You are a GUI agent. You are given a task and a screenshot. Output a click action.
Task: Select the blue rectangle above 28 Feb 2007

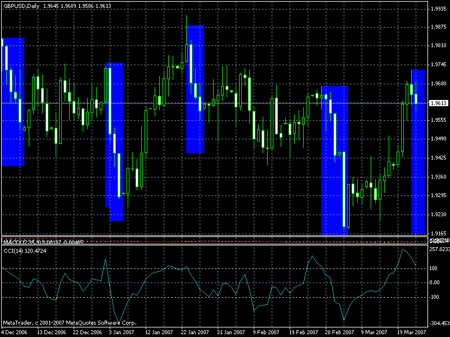click(335, 160)
